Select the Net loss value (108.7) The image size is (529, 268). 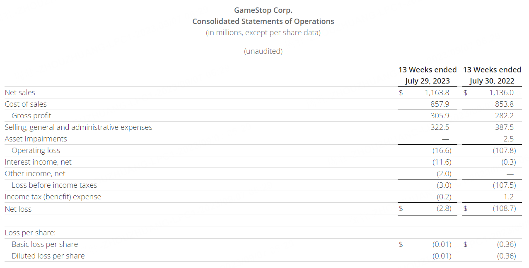click(504, 208)
